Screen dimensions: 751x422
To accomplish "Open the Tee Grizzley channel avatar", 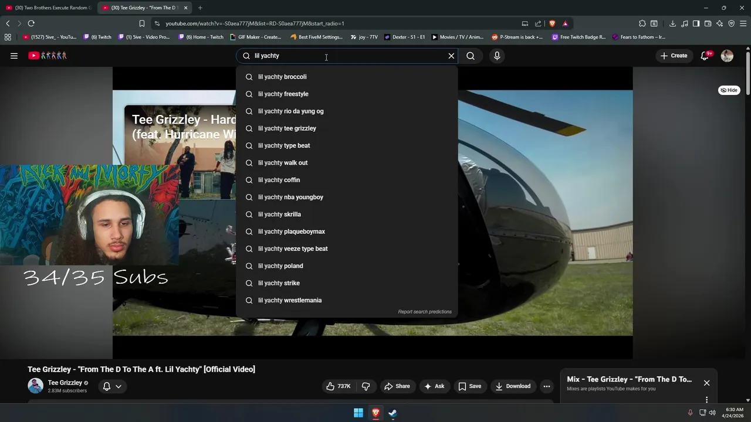I will [x=35, y=386].
